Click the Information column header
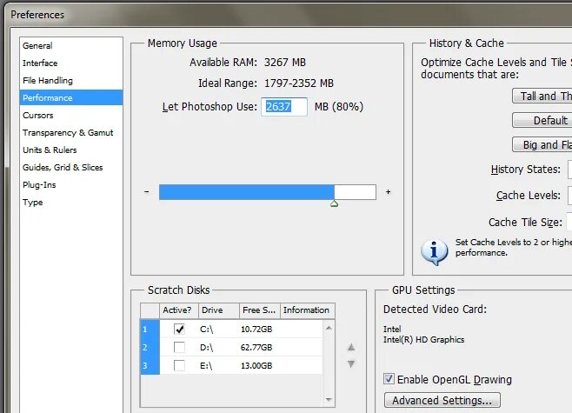This screenshot has width=572, height=413. pos(308,310)
